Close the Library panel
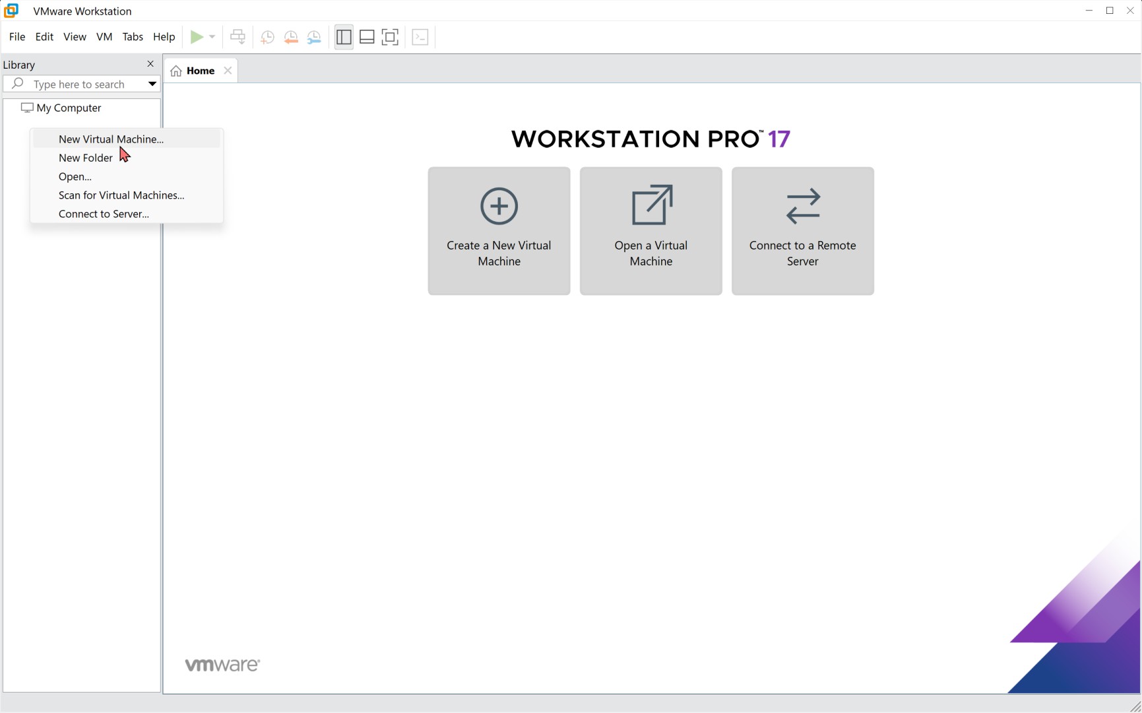1142x713 pixels. pyautogui.click(x=150, y=64)
